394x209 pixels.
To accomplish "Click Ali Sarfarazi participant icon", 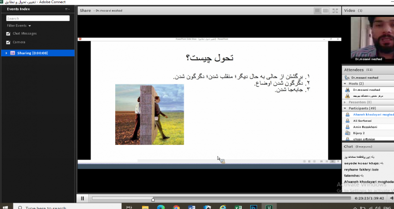I will (347, 121).
